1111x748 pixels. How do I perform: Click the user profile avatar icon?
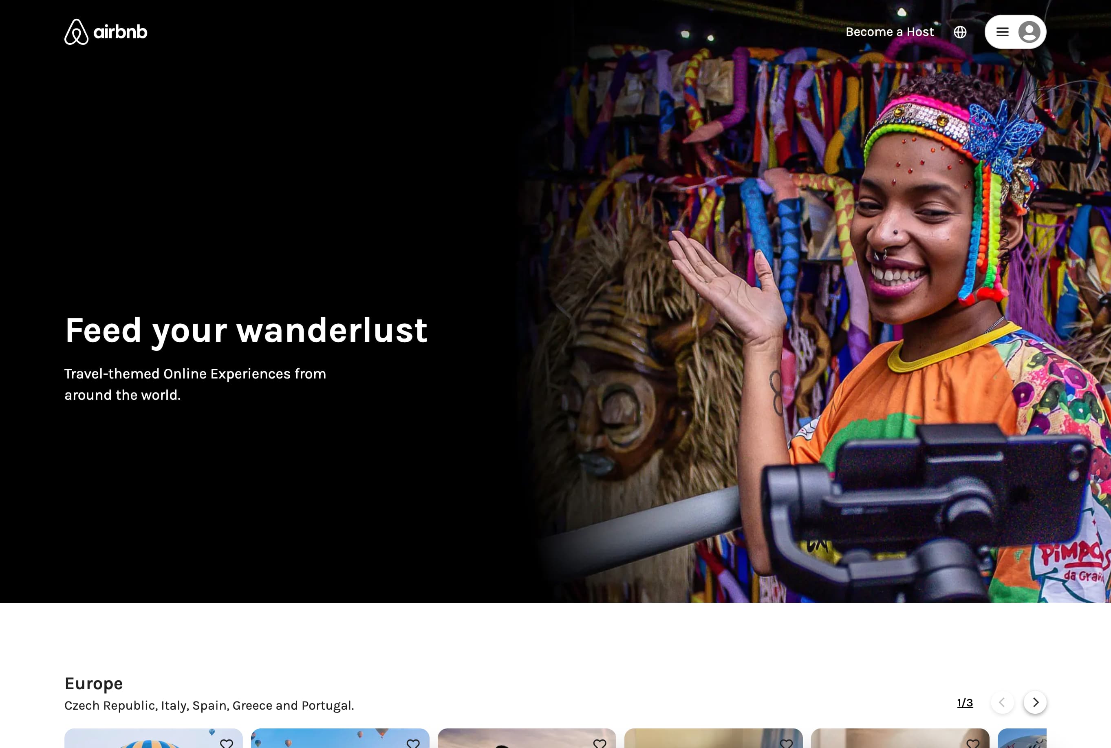(x=1029, y=32)
